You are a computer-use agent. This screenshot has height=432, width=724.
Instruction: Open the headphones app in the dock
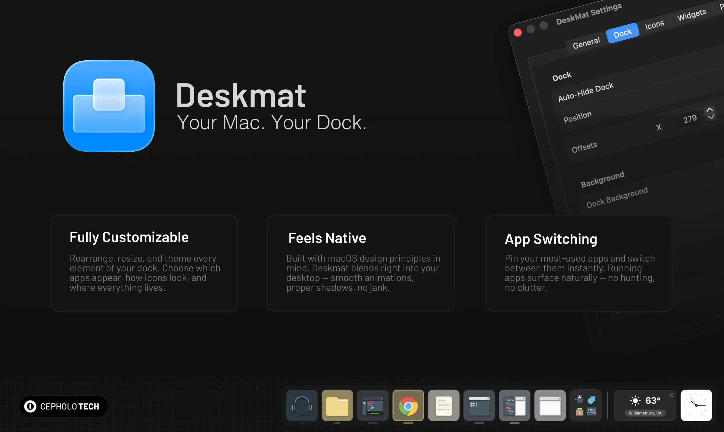[302, 405]
